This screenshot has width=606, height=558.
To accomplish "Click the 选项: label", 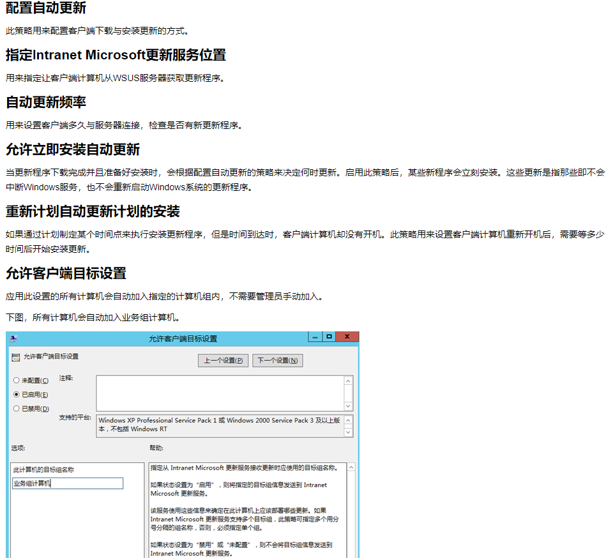I will [18, 448].
